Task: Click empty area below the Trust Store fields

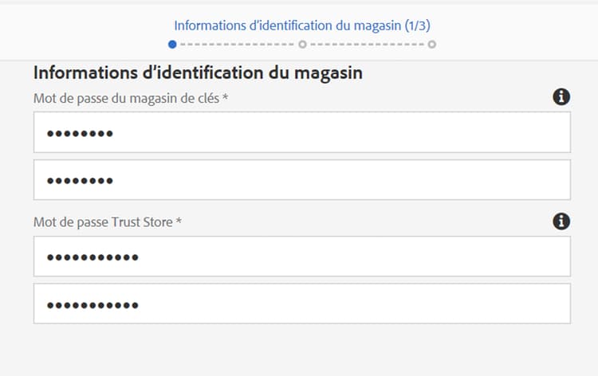Action: [x=302, y=351]
